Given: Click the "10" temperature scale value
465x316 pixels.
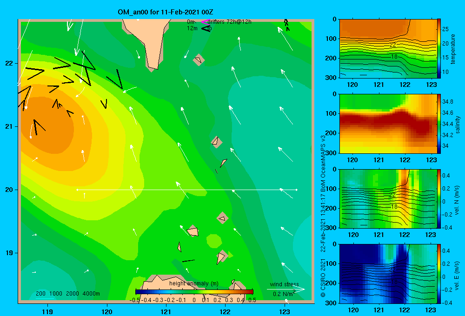Looking at the screenshot, I should [x=445, y=72].
